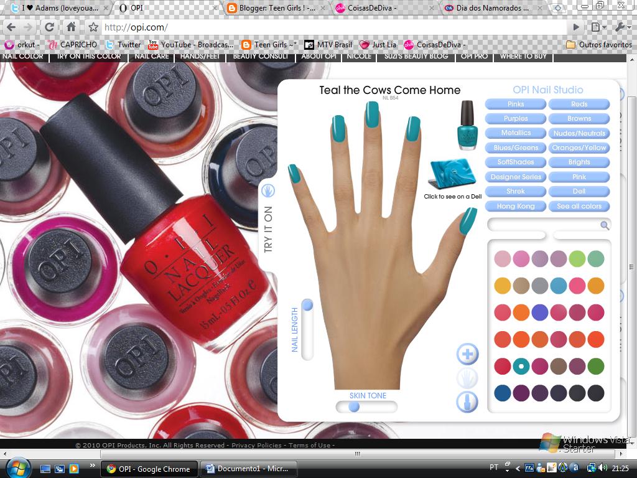Click the hand view round button

click(467, 378)
